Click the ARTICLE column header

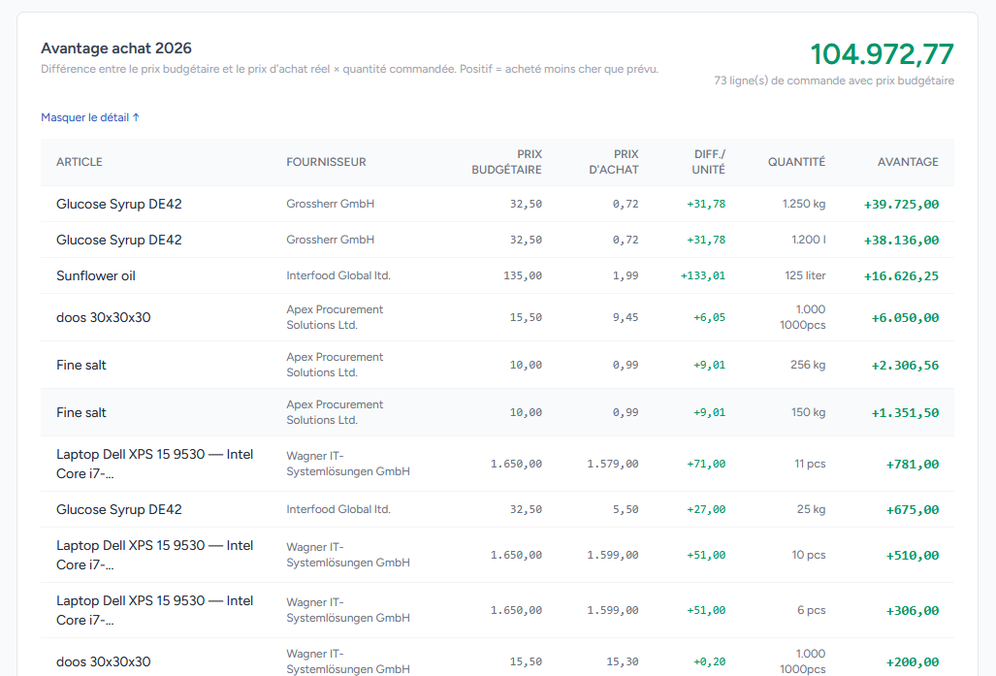click(x=80, y=162)
